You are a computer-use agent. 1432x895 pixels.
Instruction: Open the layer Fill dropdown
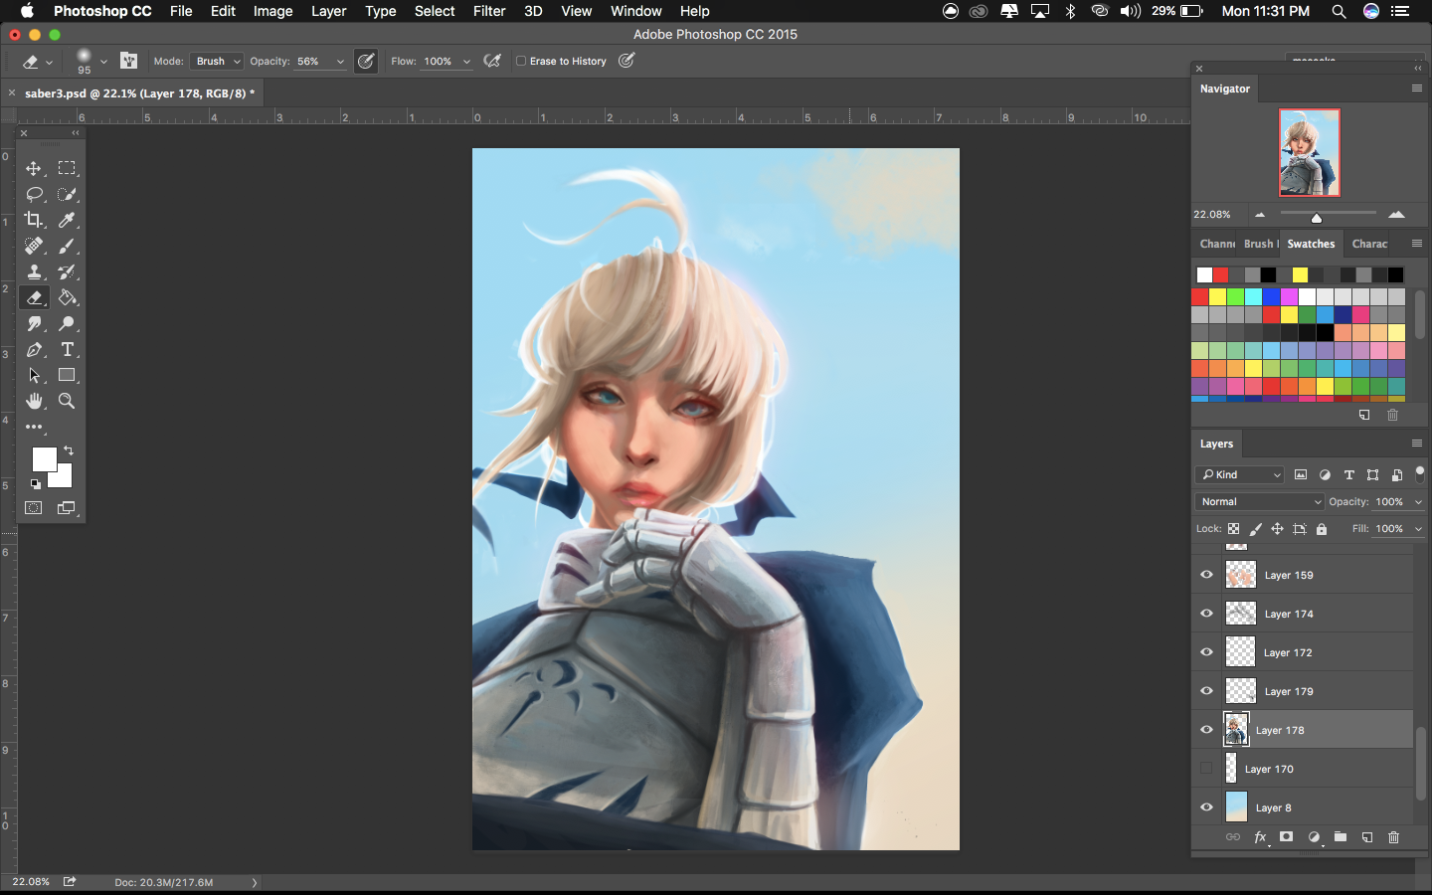point(1418,529)
